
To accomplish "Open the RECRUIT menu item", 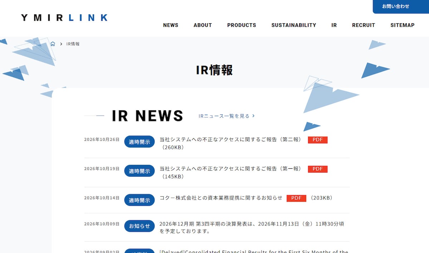I will coord(364,25).
